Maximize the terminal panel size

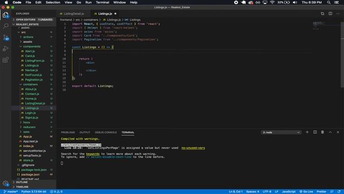(330, 132)
